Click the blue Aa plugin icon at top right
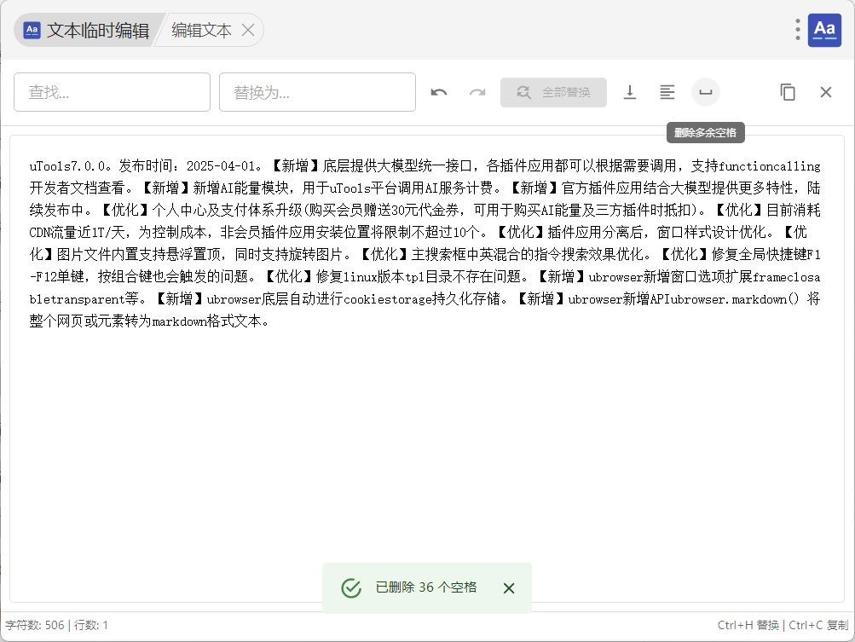This screenshot has height=642, width=855. point(824,30)
